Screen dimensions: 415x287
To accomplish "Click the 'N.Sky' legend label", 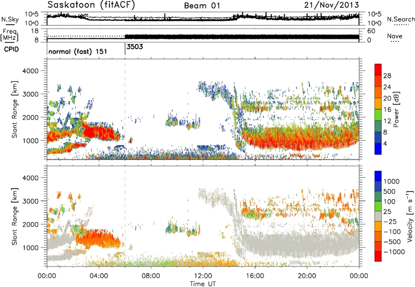I will [10, 19].
